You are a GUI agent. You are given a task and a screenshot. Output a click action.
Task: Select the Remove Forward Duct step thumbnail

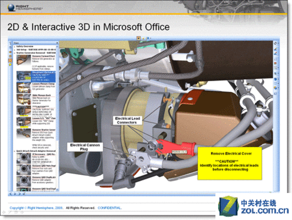(x=23, y=60)
